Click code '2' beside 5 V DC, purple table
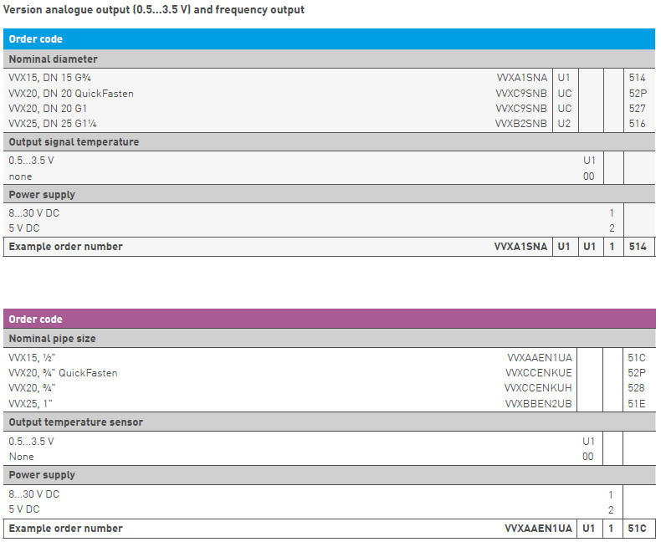The height and width of the screenshot is (542, 661). [611, 509]
